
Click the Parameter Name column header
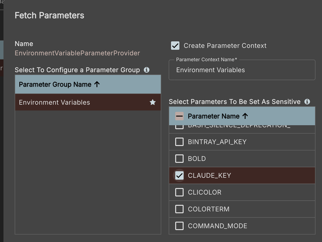(213, 116)
